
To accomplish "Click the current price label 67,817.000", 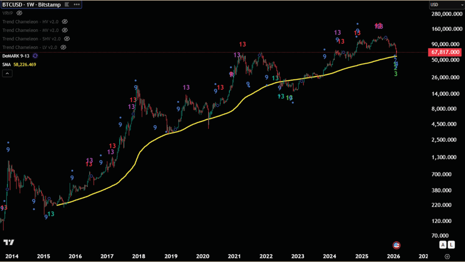I will click(444, 52).
